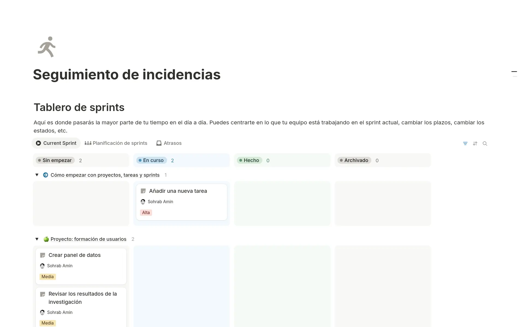Select the Current Sprint view
The image size is (524, 327).
(x=59, y=143)
